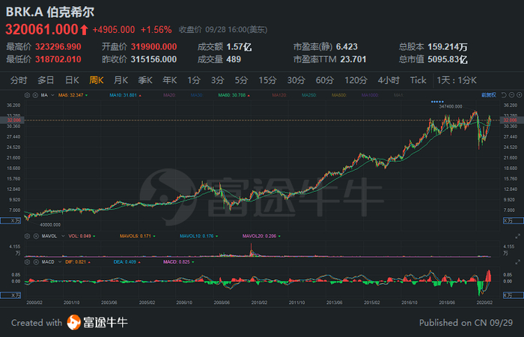524x337 pixels.
Task: Toggle the MA250 moving average line
Action: [308, 95]
